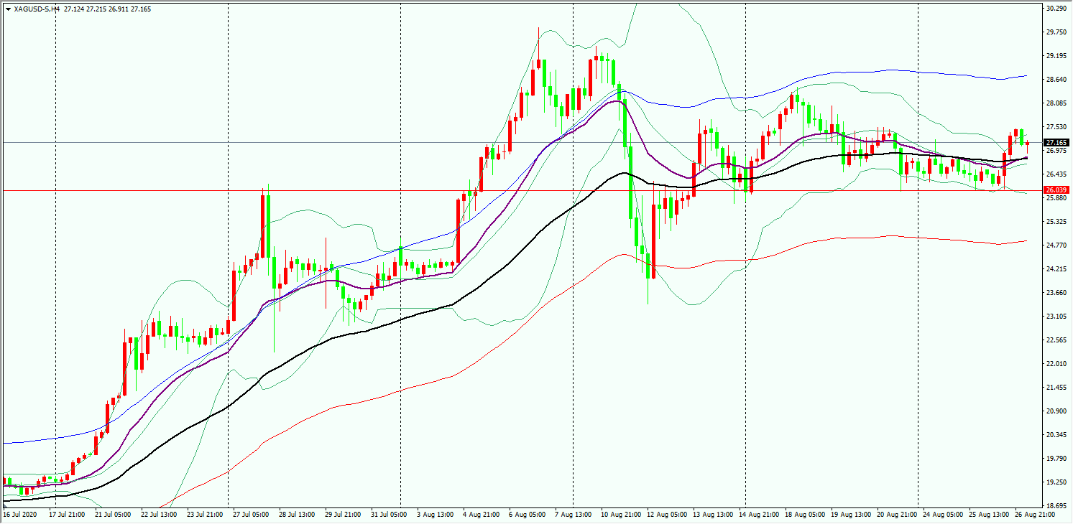This screenshot has width=1073, height=524.
Task: Click the 19.250 price axis label
Action: [x=1056, y=482]
